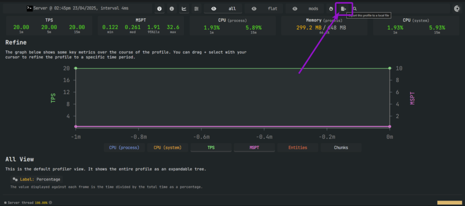Export this profile to a local file

click(x=343, y=9)
